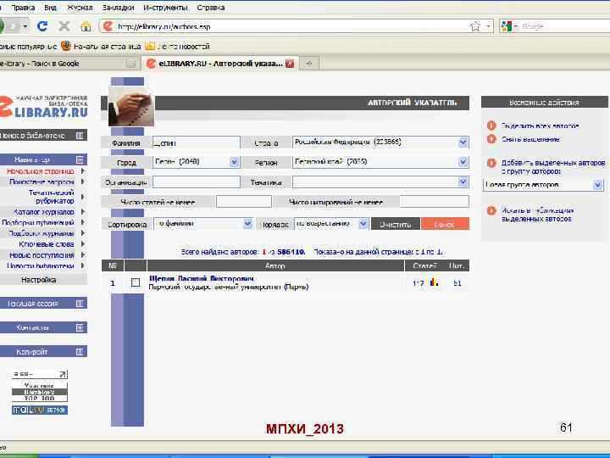Image resolution: width=610 pixels, height=458 pixels.
Task: Open the Новая группа авторов dropdown
Action: pyautogui.click(x=597, y=185)
